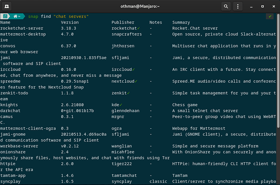The height and width of the screenshot is (185, 280).
Task: Select the spreedme package name
Action: [11, 81]
